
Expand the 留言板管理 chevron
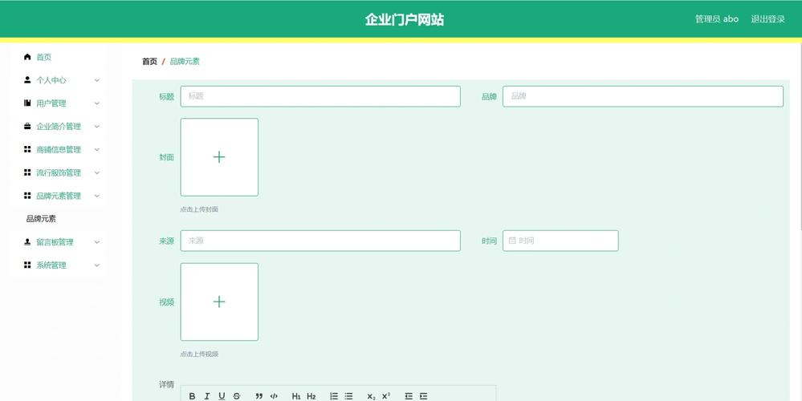pos(96,242)
